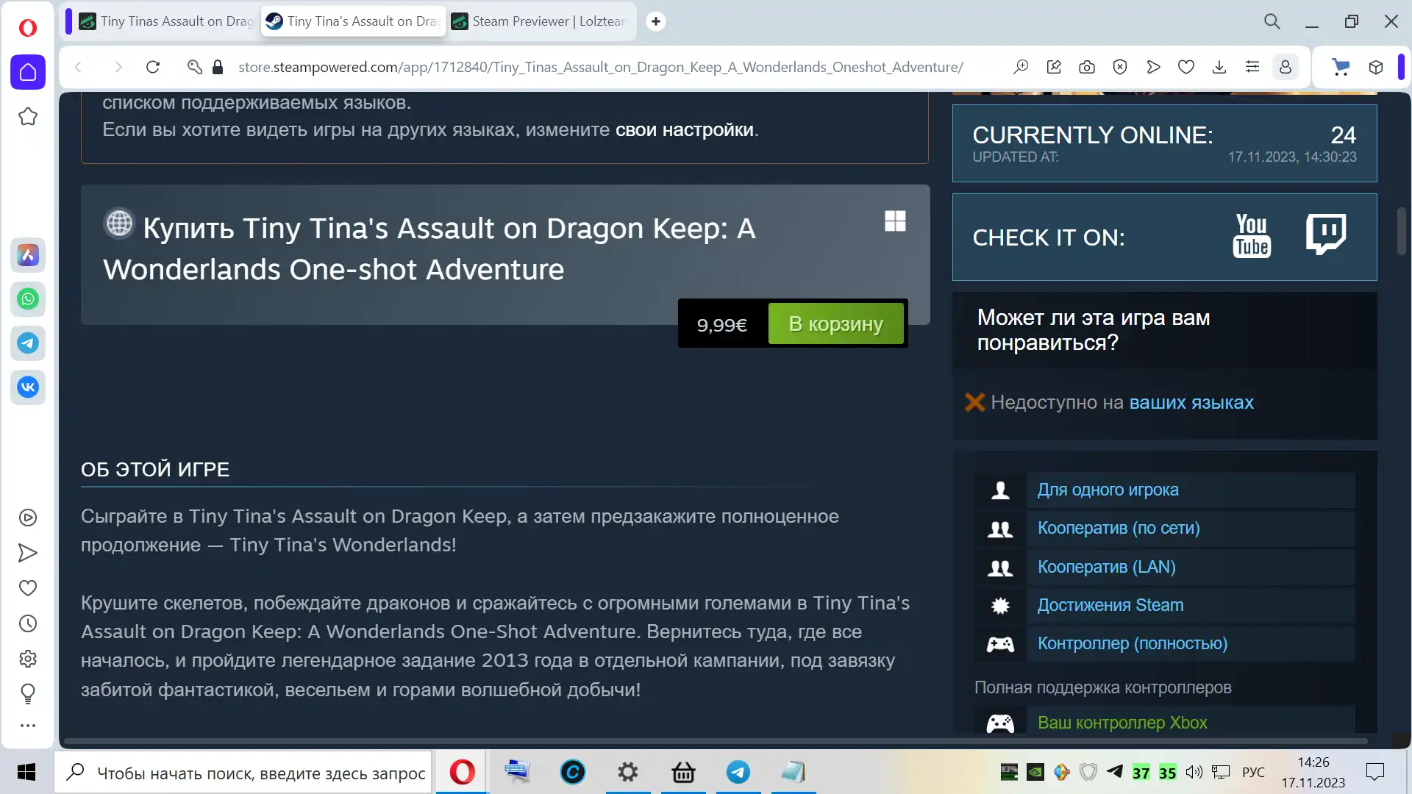Open My Flow arrow in sidebar
1412x794 pixels.
click(x=28, y=553)
